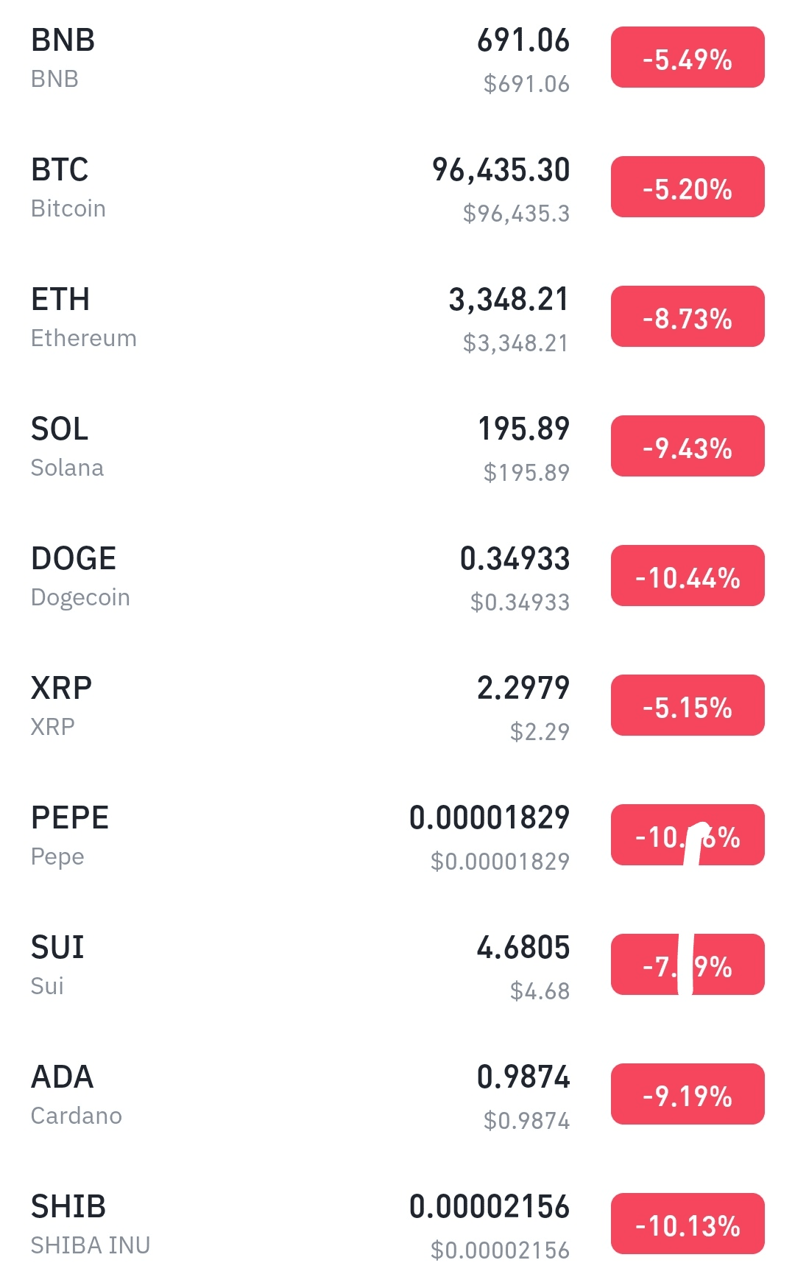Tap the ETH -8.73% change badge
Image resolution: width=795 pixels, height=1288 pixels.
[688, 317]
